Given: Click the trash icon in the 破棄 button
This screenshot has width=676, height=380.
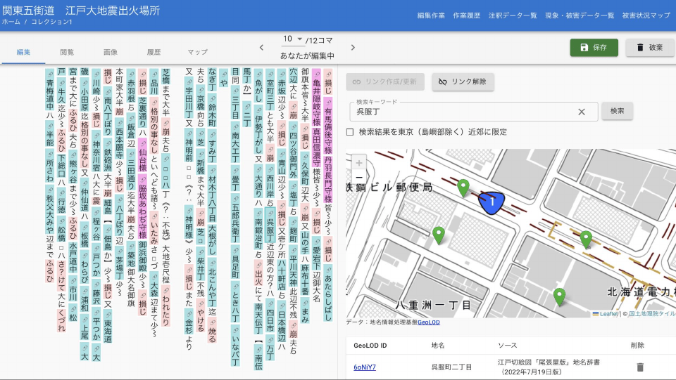Looking at the screenshot, I should 640,47.
